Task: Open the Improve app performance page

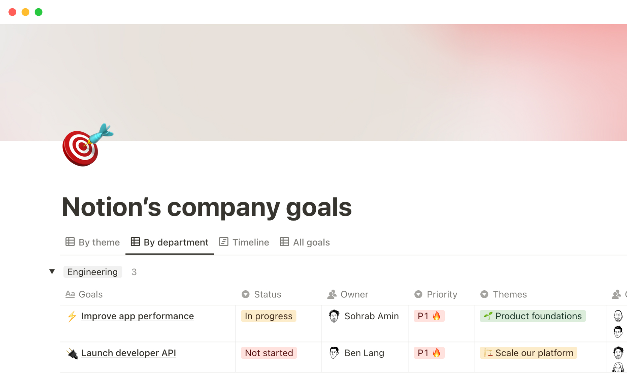Action: [x=137, y=316]
